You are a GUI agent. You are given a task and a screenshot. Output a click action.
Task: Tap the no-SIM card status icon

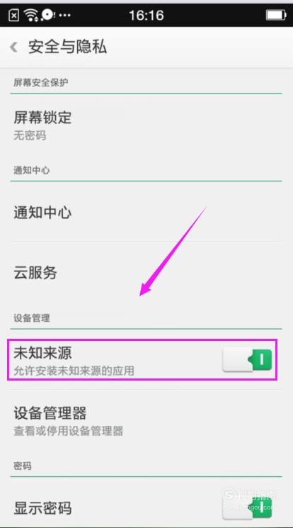(13, 15)
